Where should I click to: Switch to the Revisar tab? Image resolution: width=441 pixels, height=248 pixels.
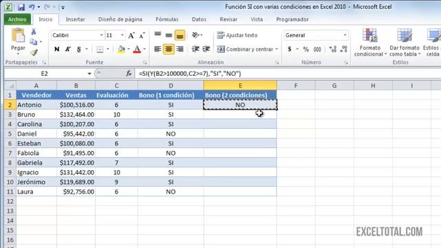click(228, 19)
